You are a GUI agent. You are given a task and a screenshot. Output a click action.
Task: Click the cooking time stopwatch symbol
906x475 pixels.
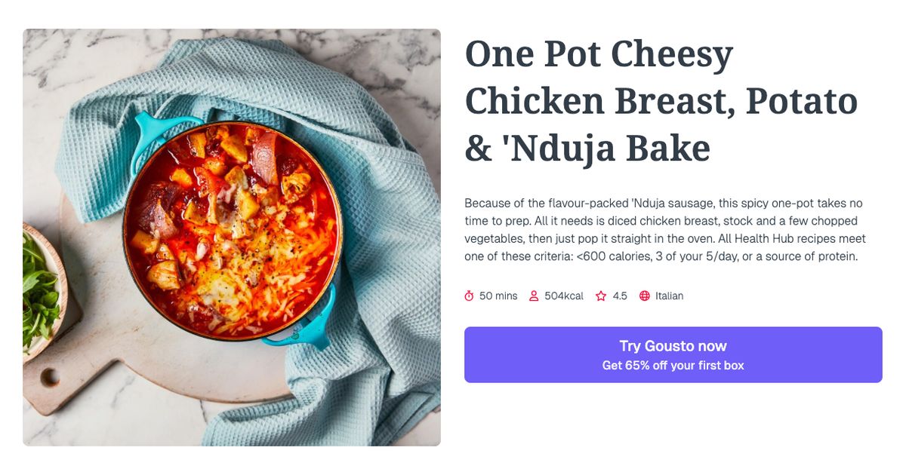point(470,296)
